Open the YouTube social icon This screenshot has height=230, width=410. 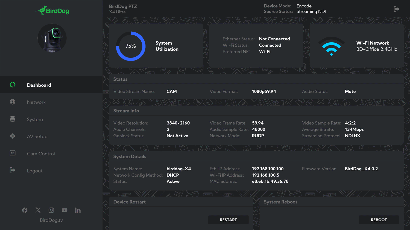coord(65,210)
